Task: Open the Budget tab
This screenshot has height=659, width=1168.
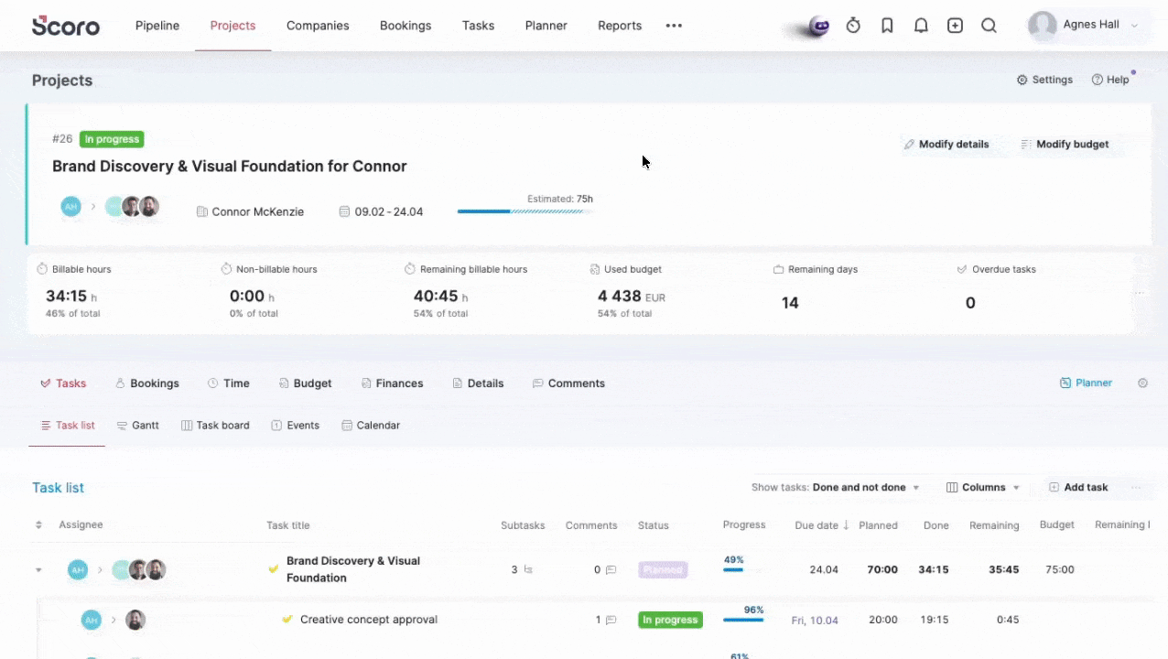Action: click(305, 384)
